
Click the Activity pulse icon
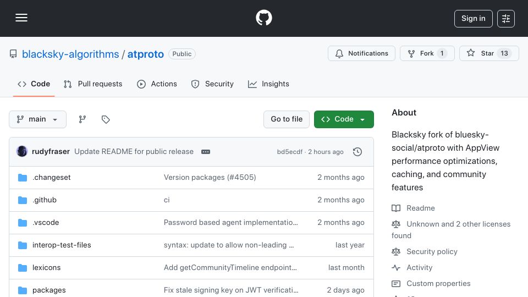click(x=396, y=268)
